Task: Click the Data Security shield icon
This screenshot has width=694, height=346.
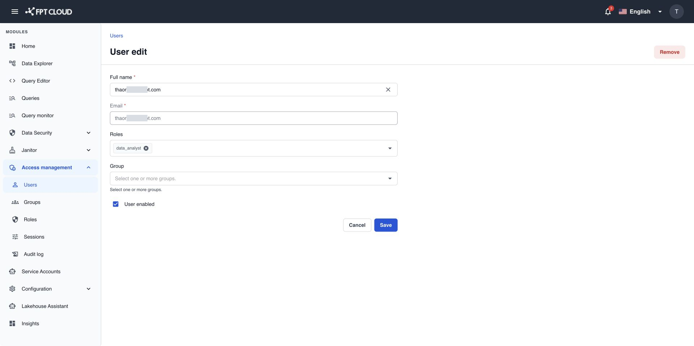Action: (x=12, y=133)
